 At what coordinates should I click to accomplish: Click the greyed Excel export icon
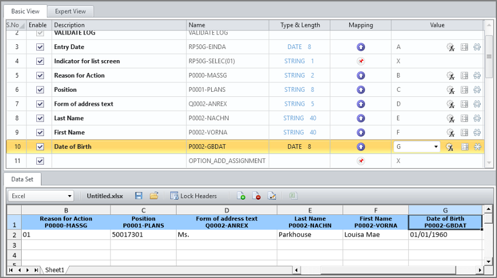point(293,196)
